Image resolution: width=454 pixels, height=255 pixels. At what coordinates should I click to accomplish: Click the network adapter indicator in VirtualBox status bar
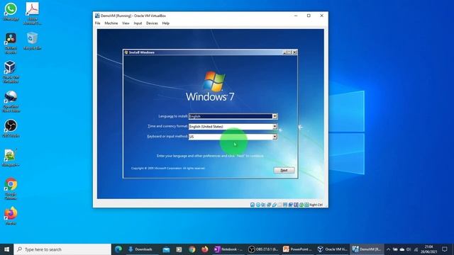click(x=269, y=205)
